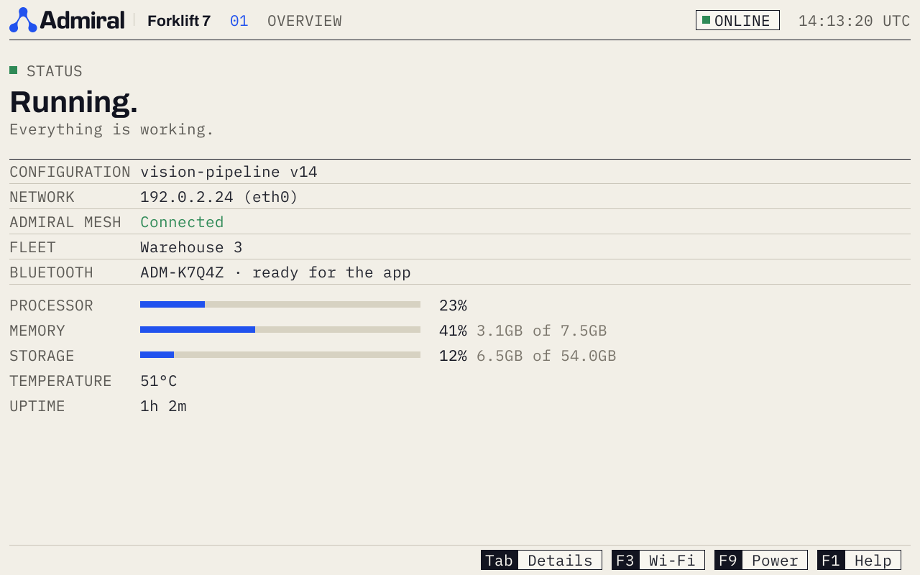Viewport: 920px width, 575px height.
Task: Click the CONFIGURATION row label
Action: 70,172
